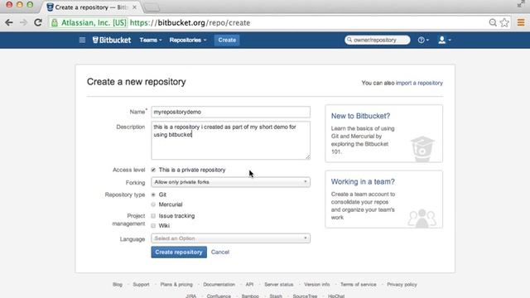Open the help question mark menu
The width and height of the screenshot is (530, 298).
click(x=423, y=40)
